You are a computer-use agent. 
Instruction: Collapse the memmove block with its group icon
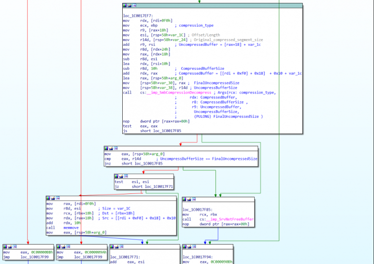pyautogui.click(x=58, y=198)
